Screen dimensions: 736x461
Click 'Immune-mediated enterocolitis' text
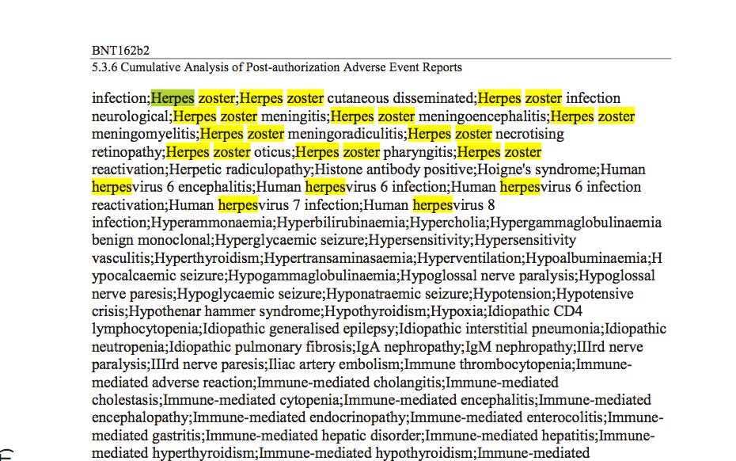point(506,417)
